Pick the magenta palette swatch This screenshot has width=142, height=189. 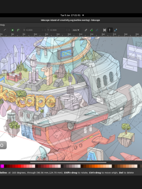(2, 166)
